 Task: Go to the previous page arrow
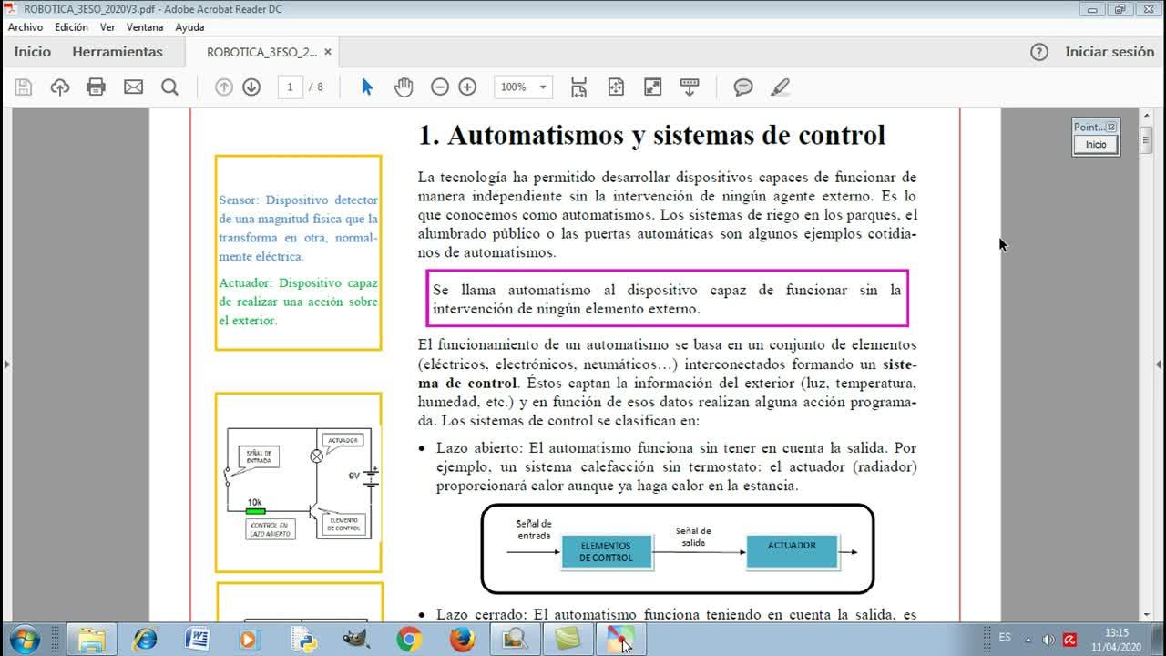pyautogui.click(x=224, y=87)
